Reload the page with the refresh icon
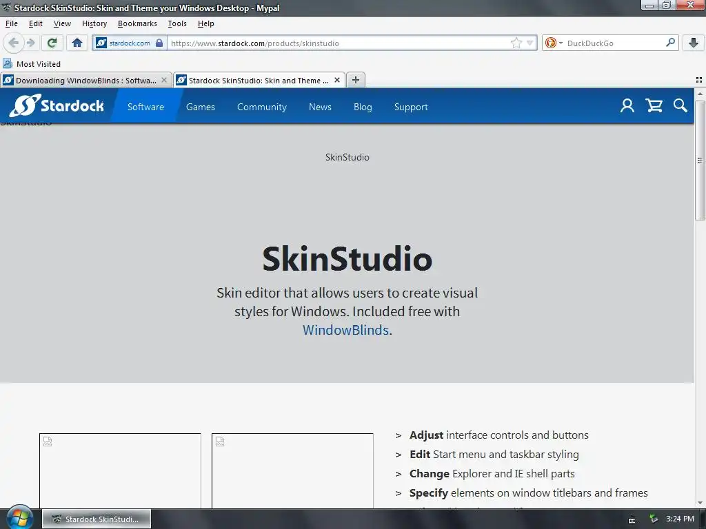 coord(52,43)
